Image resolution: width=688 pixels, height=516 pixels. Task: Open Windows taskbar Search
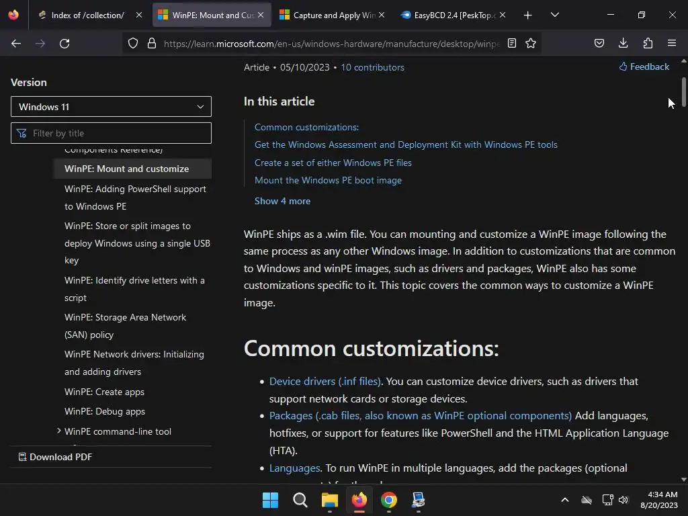coord(300,500)
